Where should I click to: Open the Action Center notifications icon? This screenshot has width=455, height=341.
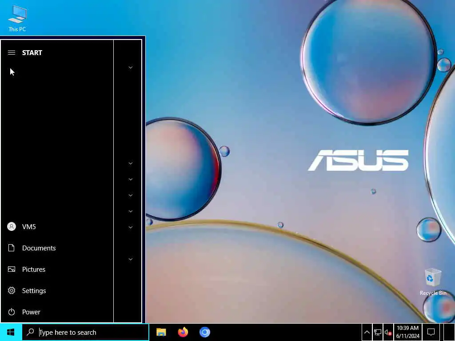pos(431,332)
